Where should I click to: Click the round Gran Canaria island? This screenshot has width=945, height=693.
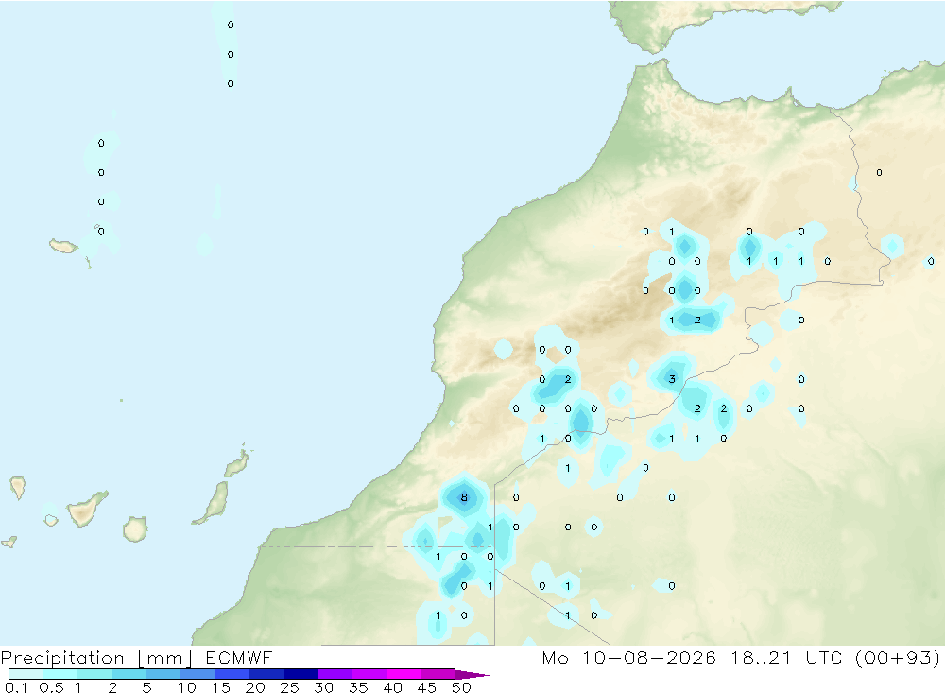pos(135,528)
